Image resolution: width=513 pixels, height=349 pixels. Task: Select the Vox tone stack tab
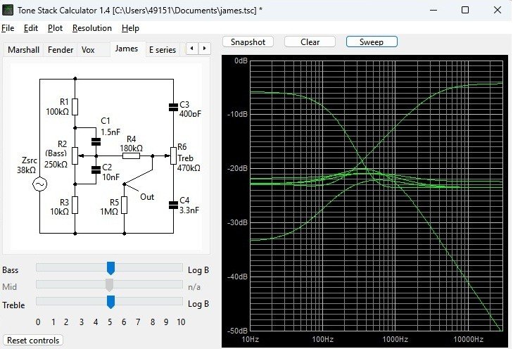click(88, 50)
